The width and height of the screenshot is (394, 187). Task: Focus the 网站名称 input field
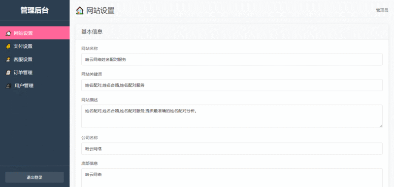tap(231, 59)
